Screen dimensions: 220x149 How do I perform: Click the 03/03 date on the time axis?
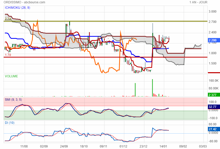[x=203, y=146]
